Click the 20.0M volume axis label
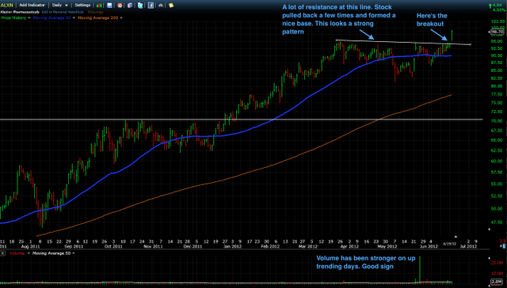The image size is (507, 288). 497,263
